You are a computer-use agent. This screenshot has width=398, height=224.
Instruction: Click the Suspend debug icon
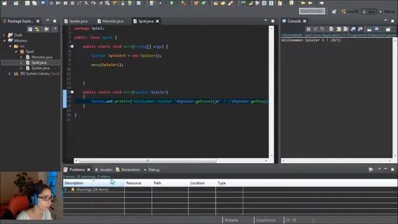(65, 3)
